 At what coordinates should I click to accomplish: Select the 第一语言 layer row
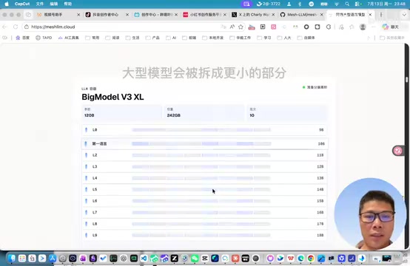click(204, 143)
